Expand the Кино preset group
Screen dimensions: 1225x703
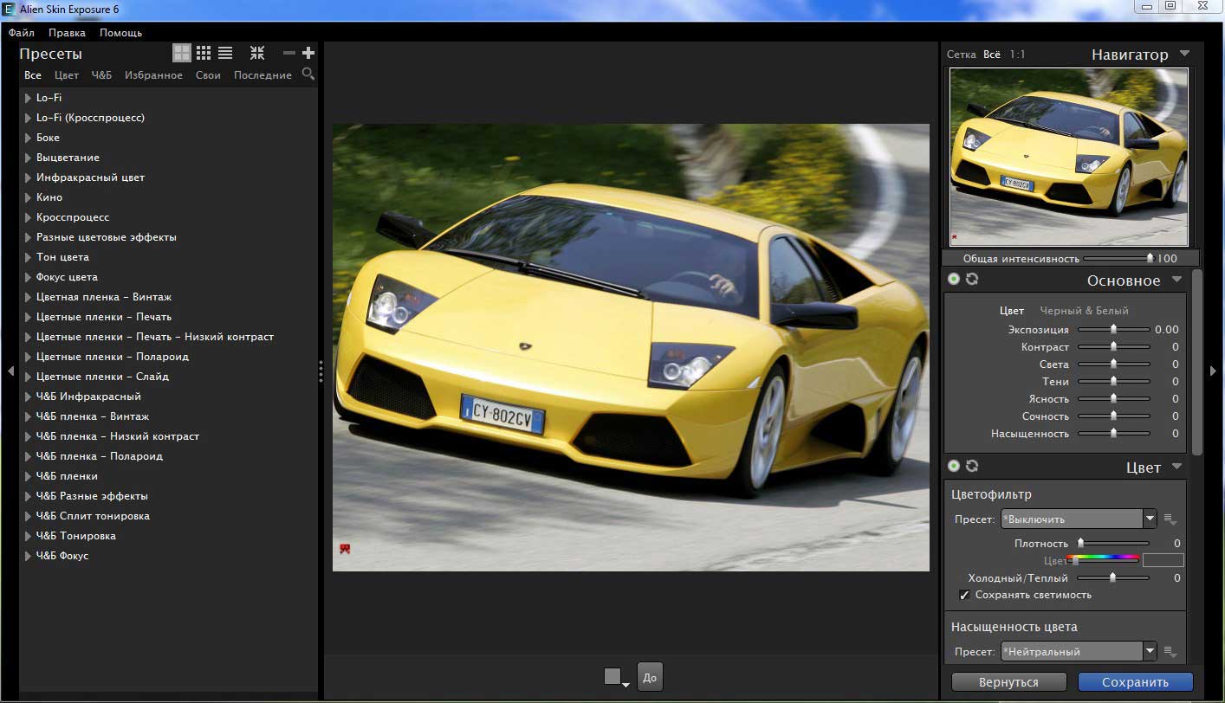click(29, 197)
